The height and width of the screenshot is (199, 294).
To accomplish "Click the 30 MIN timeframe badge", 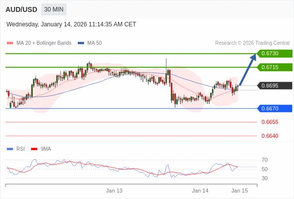I will click(54, 9).
